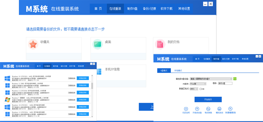
Task: Enable the CHS checkbox
Action: pos(201,89)
